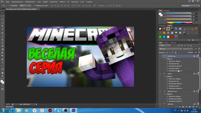Select the Horizontal Type tool
Viewport: 201px width, 113px height.
(x=2, y=63)
